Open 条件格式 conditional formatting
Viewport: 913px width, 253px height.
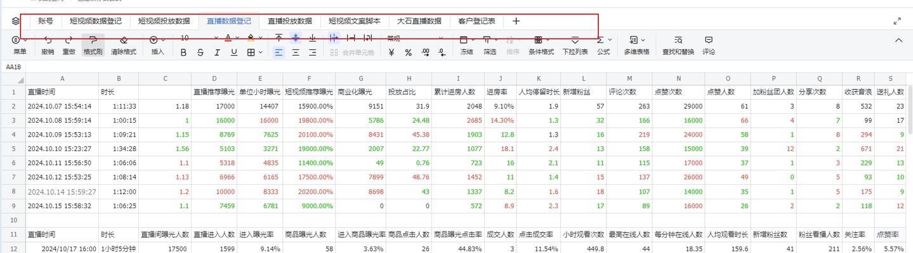541,46
